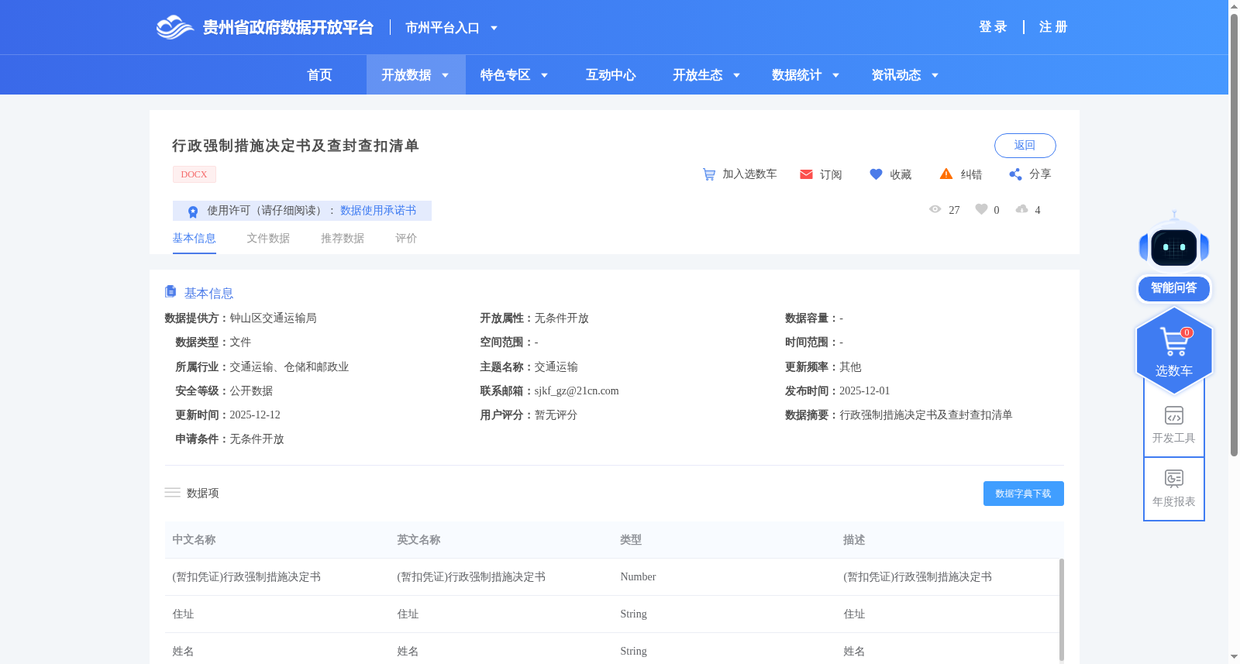The height and width of the screenshot is (664, 1240).
Task: Click the heart icon for 收藏
Action: pyautogui.click(x=876, y=174)
